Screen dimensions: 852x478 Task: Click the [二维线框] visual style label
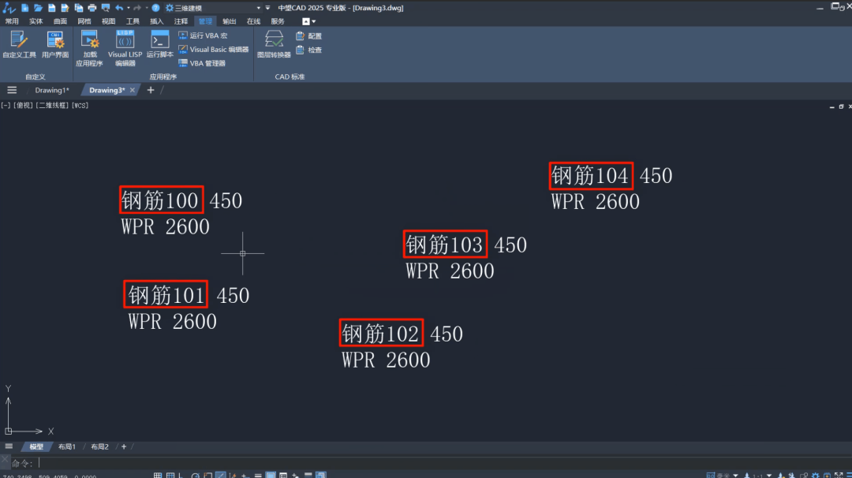tap(53, 106)
